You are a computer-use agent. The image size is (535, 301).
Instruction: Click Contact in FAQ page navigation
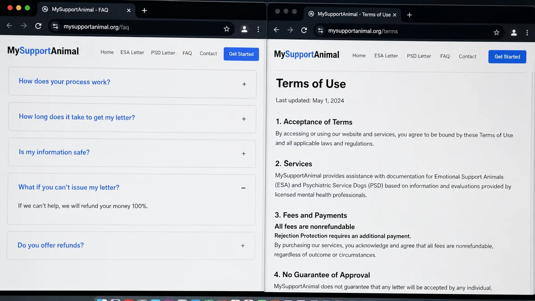click(x=208, y=54)
